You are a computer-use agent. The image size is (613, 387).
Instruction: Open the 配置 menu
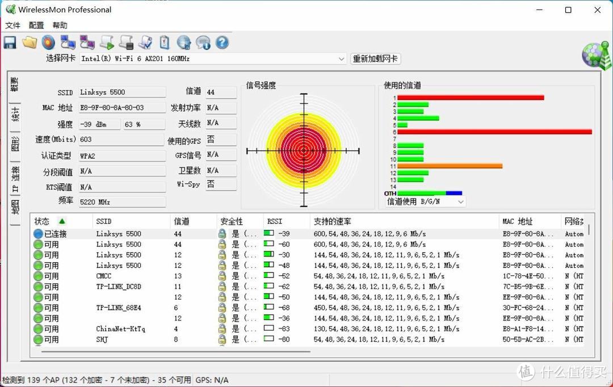pos(36,25)
